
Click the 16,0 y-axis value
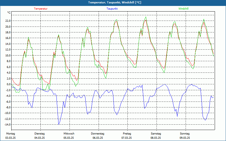click(x=8, y=38)
